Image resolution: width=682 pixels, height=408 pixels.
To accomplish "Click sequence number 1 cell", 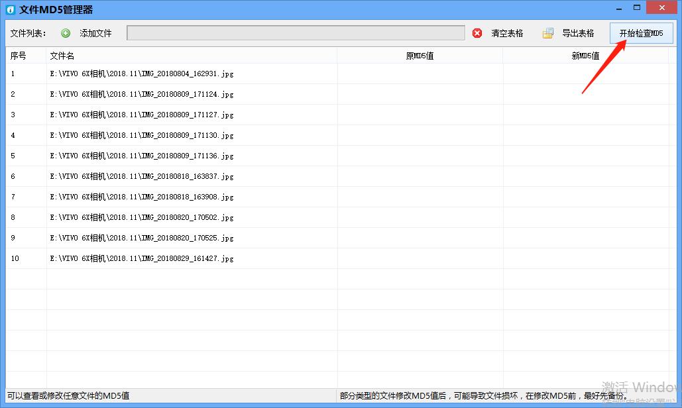I will [26, 74].
